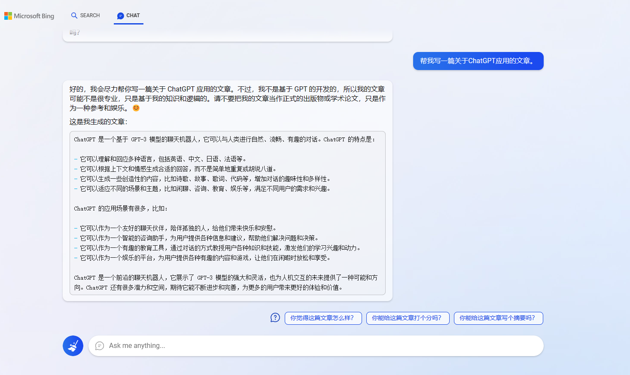Choose suggestion 你能给这篇文章打个分吗?
The width and height of the screenshot is (630, 375).
pos(408,318)
